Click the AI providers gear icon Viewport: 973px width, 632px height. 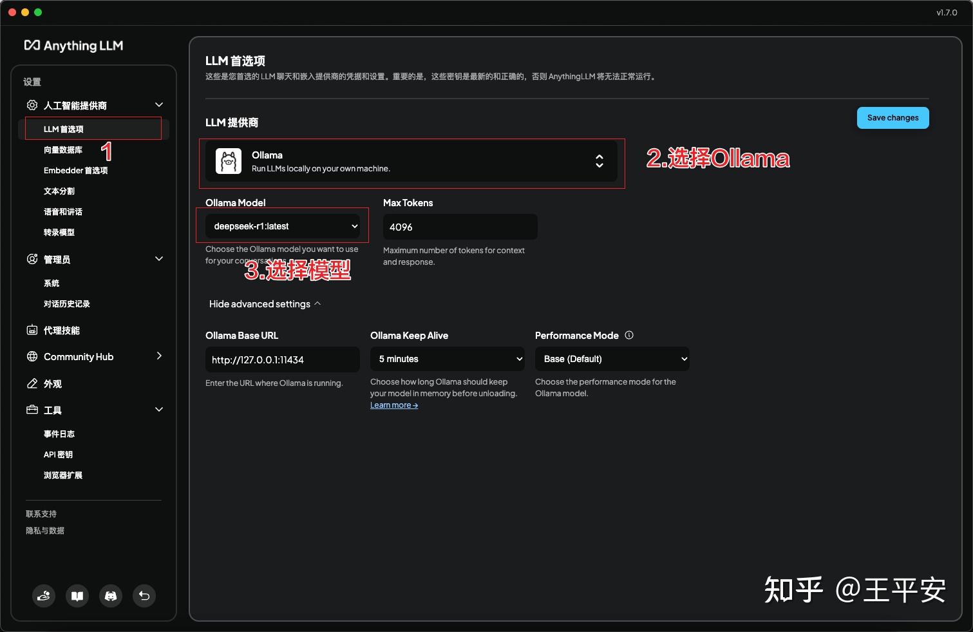tap(32, 105)
